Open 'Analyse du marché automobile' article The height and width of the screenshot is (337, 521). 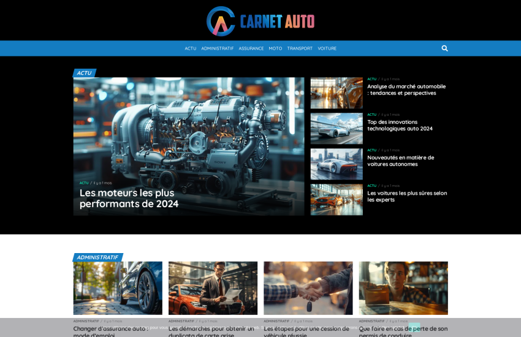(x=406, y=90)
